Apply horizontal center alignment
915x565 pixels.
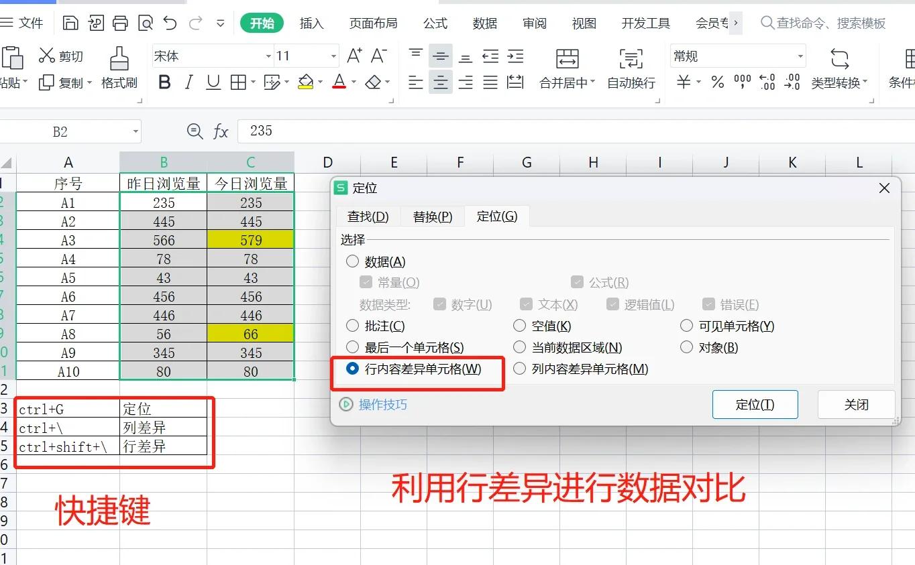(441, 82)
